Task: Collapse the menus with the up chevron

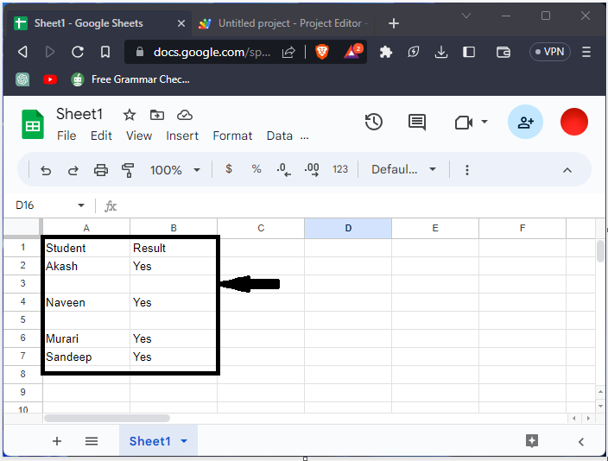Action: click(567, 170)
